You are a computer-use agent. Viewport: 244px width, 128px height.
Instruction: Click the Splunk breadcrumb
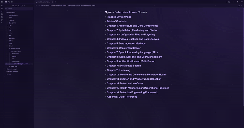53,5
